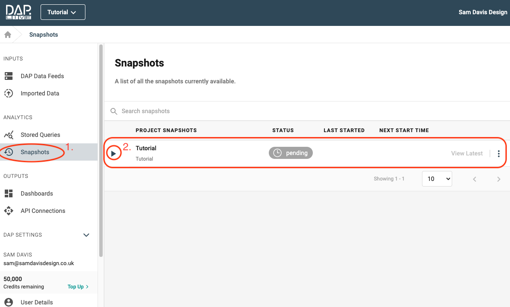
Task: Open the rows-per-page dropdown showing 10
Action: click(437, 179)
